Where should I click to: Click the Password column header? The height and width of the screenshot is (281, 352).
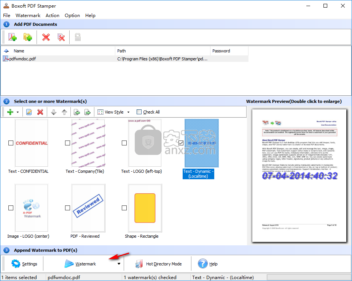(x=229, y=51)
